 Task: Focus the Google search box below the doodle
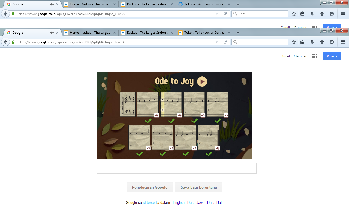(177, 168)
